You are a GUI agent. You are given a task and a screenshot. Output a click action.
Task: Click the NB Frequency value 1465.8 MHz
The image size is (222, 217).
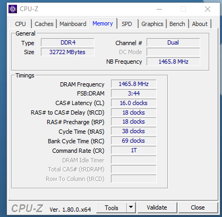coord(173,62)
